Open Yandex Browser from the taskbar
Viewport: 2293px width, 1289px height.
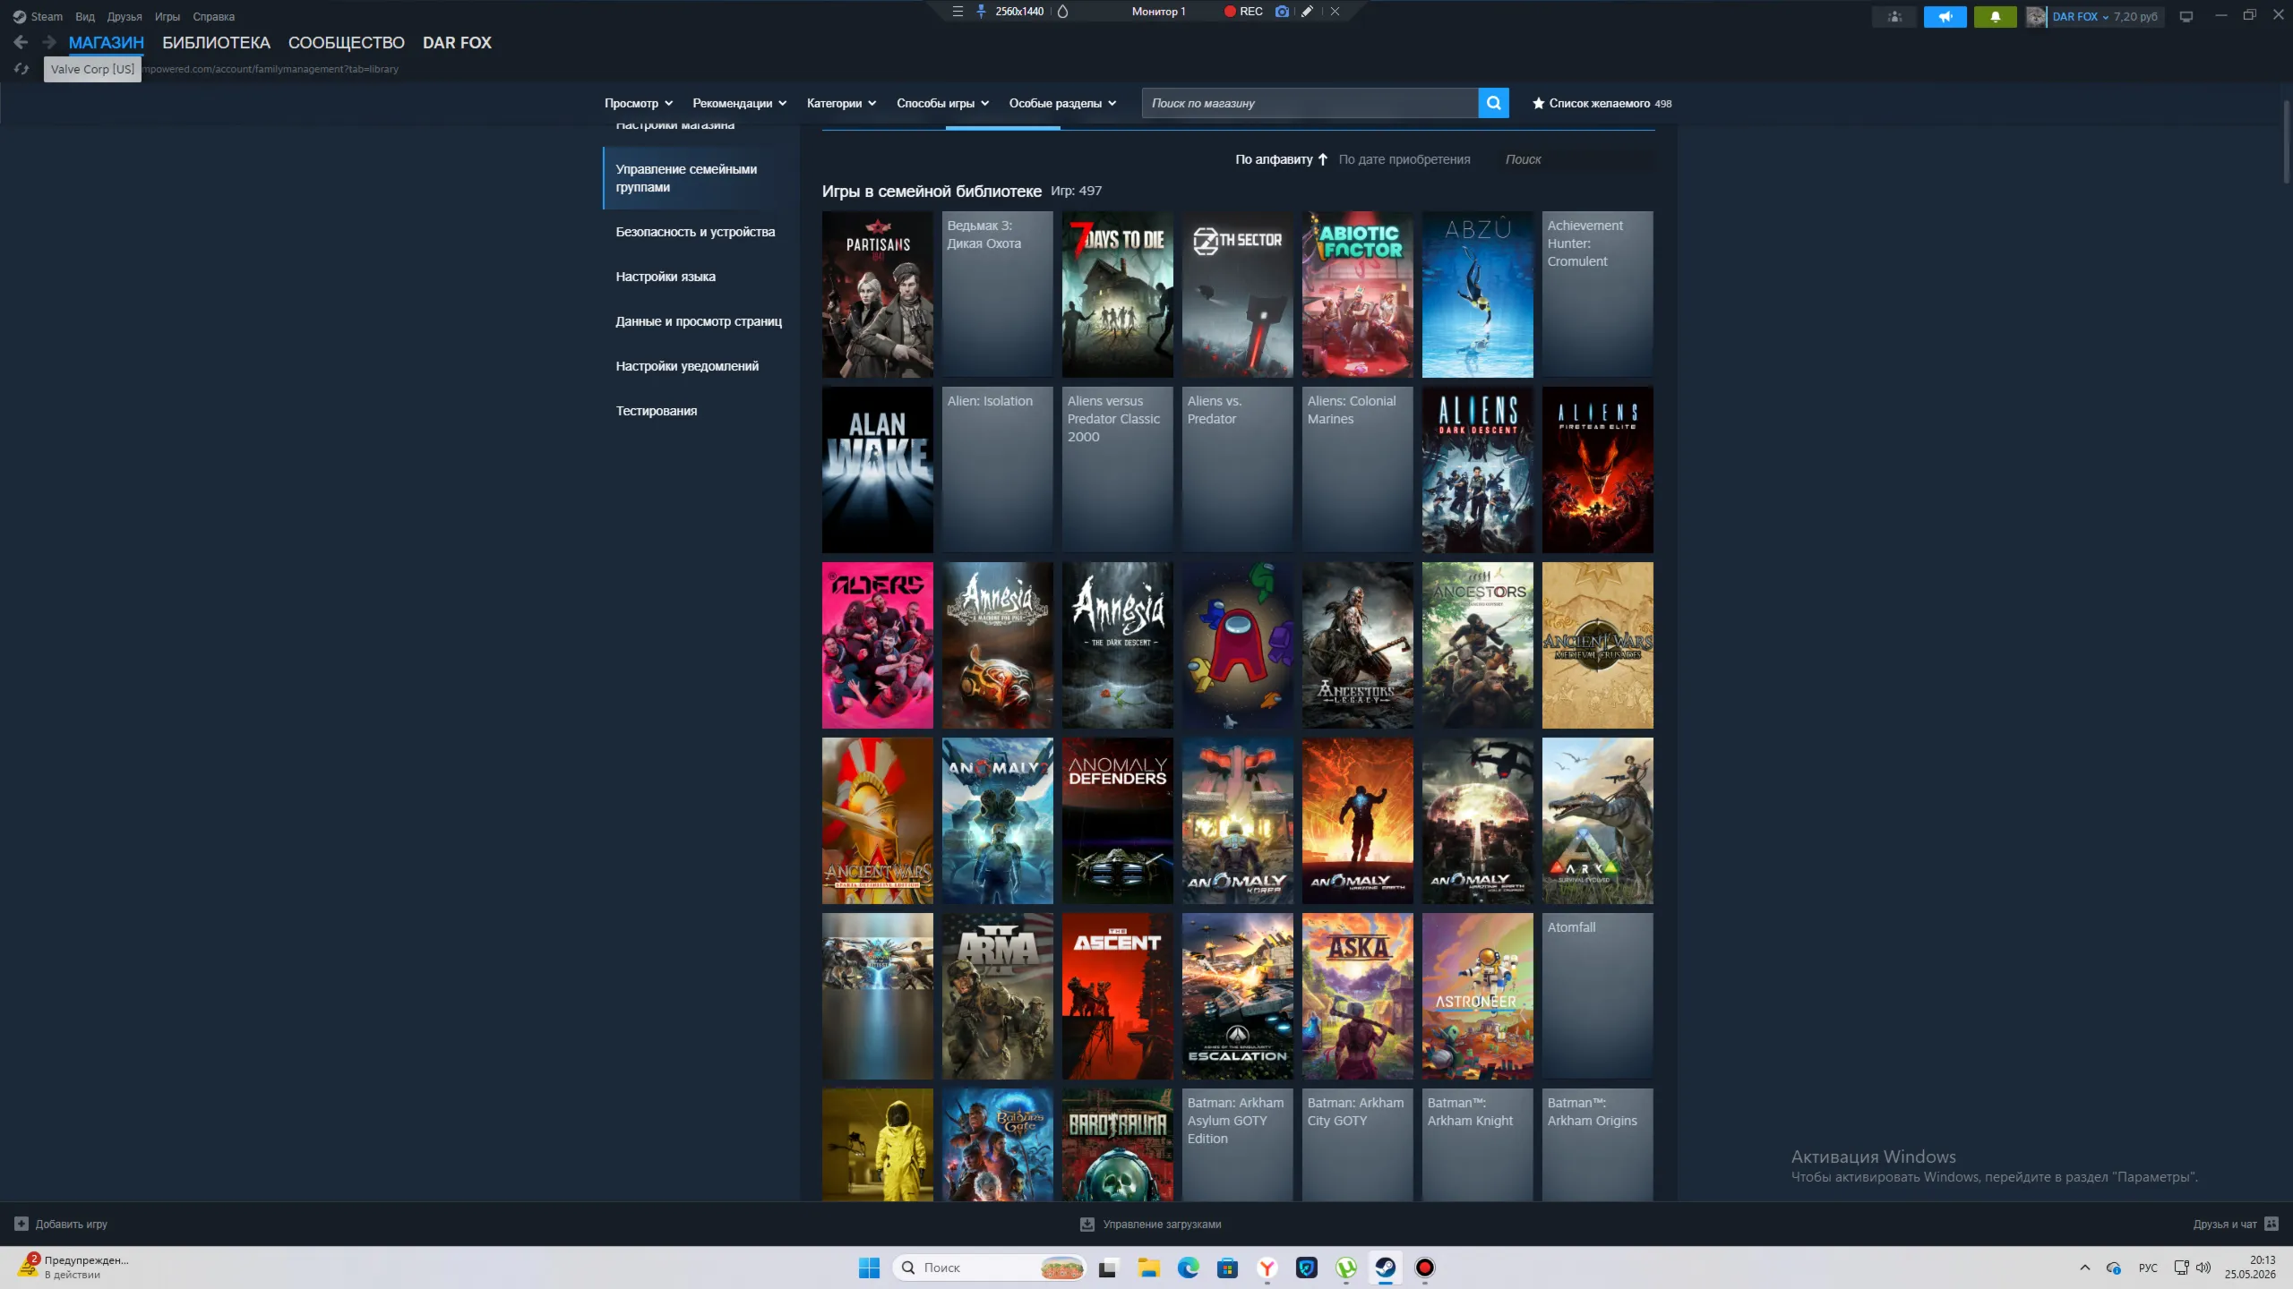[1267, 1268]
